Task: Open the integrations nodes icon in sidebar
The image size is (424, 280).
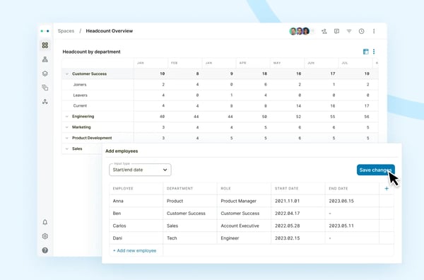Action: click(x=45, y=102)
